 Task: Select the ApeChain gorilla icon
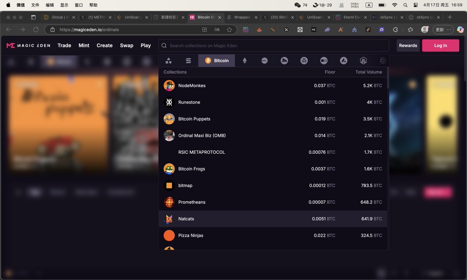(x=284, y=61)
